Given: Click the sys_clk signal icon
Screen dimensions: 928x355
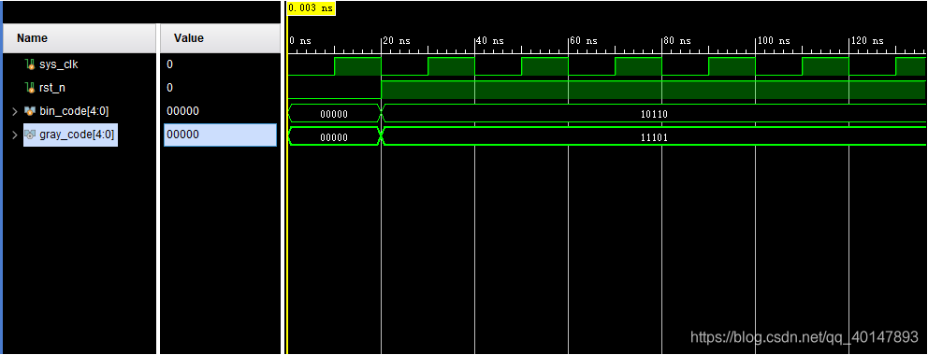Looking at the screenshot, I should (30, 64).
